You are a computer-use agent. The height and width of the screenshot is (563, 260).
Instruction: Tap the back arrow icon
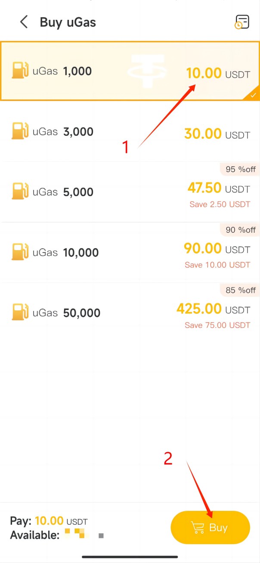point(24,22)
